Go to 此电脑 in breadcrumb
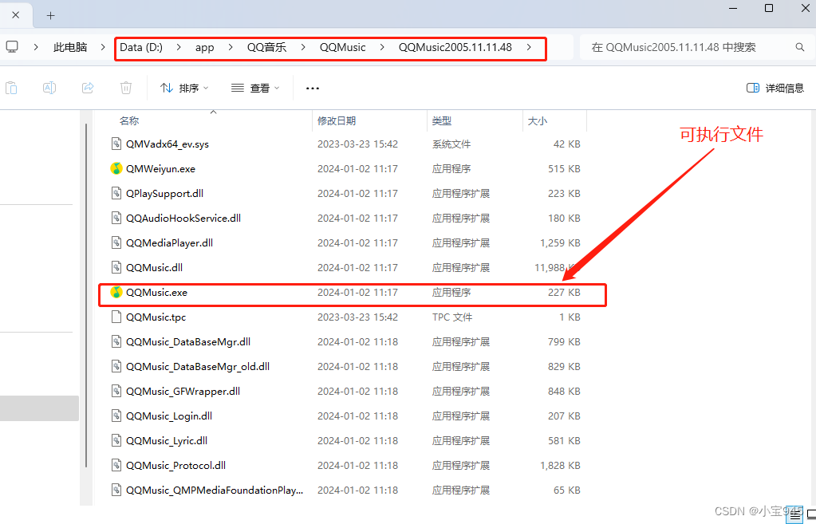The width and height of the screenshot is (816, 524). click(70, 47)
